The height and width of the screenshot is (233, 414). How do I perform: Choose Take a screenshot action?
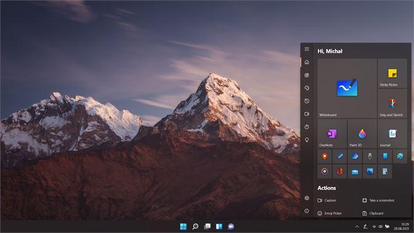(378, 200)
